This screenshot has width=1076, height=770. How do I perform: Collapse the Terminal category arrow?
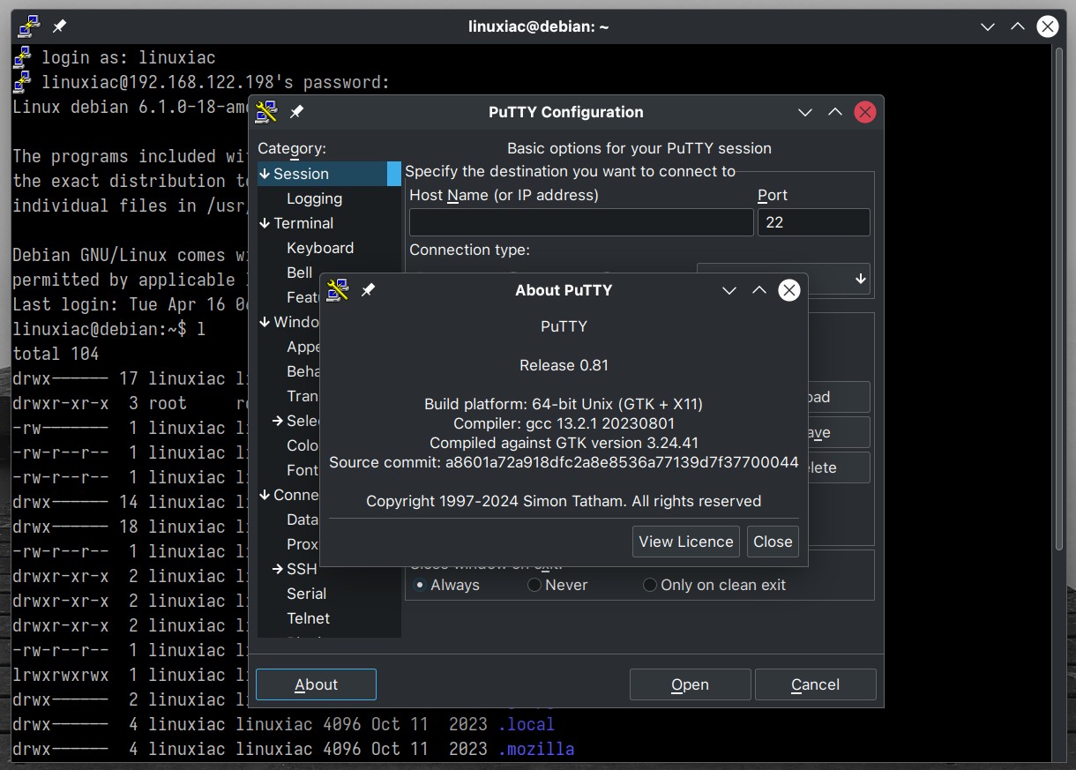[x=265, y=223]
